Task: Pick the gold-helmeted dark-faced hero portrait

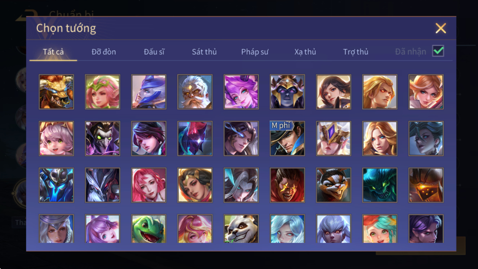Action: click(x=287, y=92)
